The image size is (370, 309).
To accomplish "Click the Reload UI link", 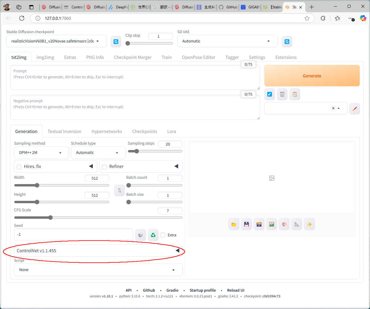I will pyautogui.click(x=235, y=290).
